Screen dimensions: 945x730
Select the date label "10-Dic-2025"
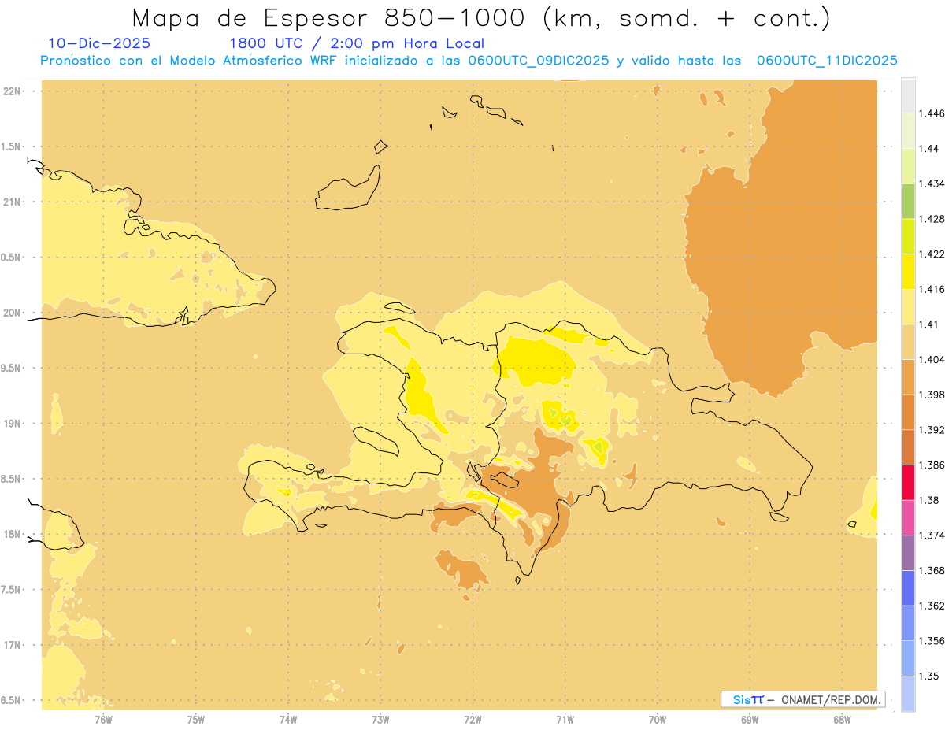point(99,44)
